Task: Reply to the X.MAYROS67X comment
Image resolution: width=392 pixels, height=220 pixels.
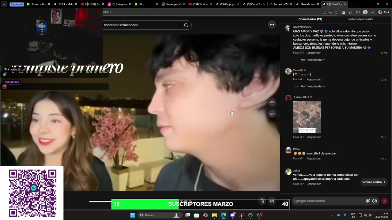Action: coord(314,53)
